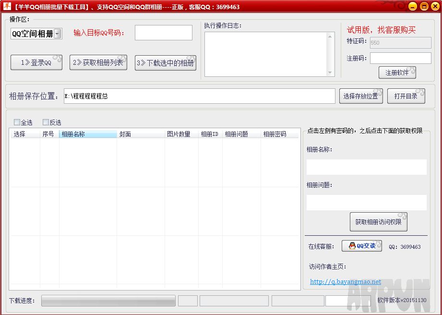Click the 获取相册访问权限 button
Image resolution: width=442 pixels, height=315 pixels.
tap(379, 222)
